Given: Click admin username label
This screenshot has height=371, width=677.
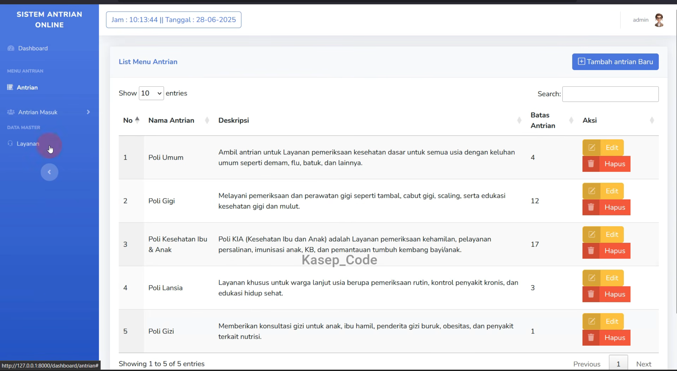Looking at the screenshot, I should coord(640,20).
